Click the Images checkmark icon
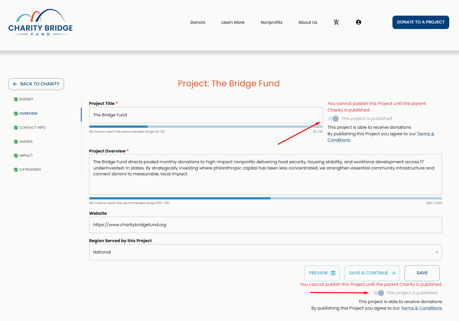 (x=16, y=142)
